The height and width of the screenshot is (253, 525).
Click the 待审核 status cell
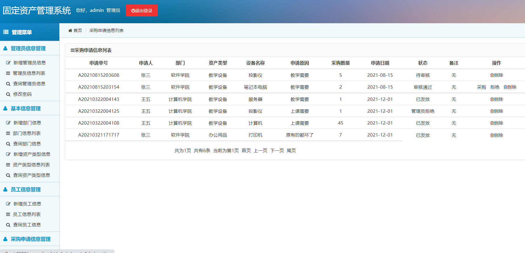423,75
